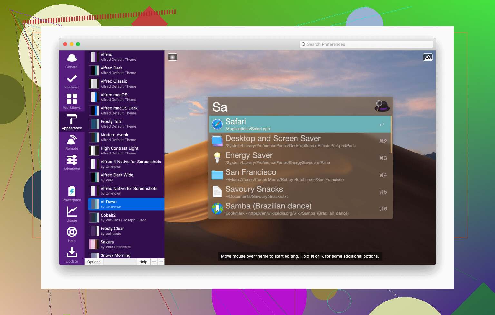Open the Usage statistics section
The image size is (495, 315).
(x=72, y=214)
